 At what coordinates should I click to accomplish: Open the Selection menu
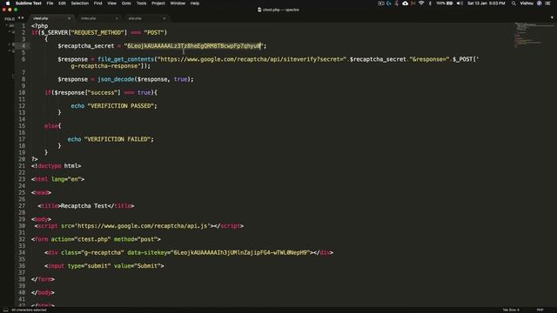(x=79, y=3)
